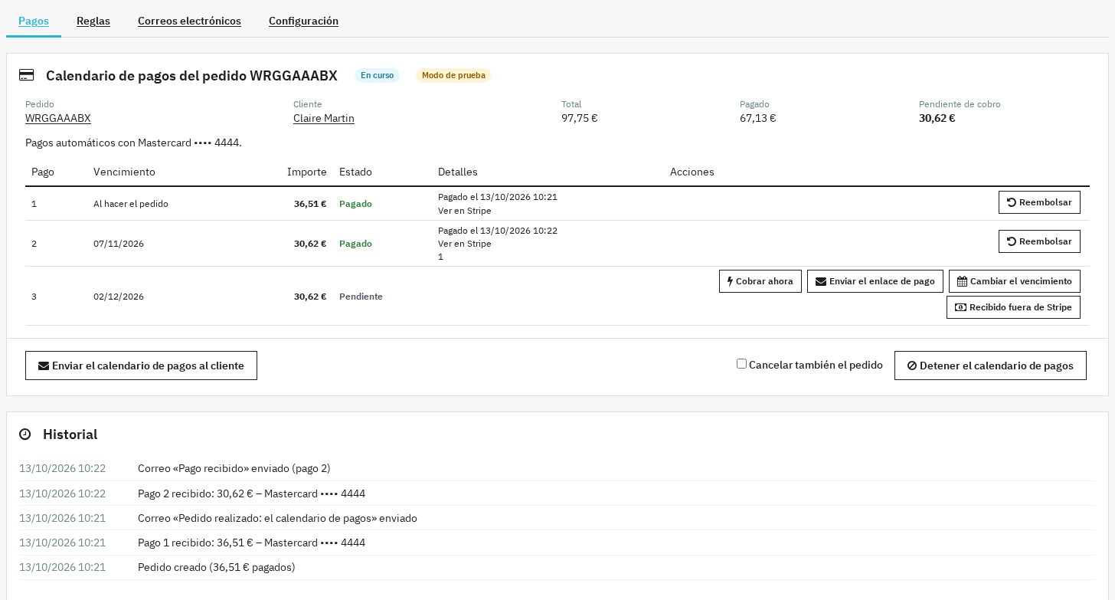Image resolution: width=1115 pixels, height=600 pixels.
Task: Open the Pagos tab
Action: [34, 21]
